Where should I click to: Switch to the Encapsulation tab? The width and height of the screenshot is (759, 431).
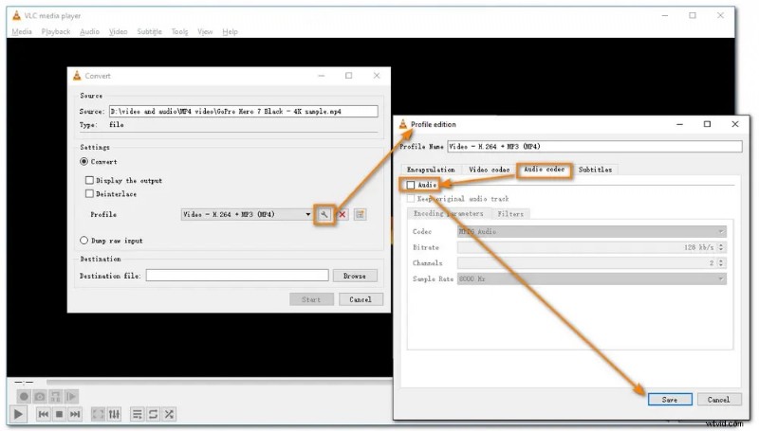point(431,170)
